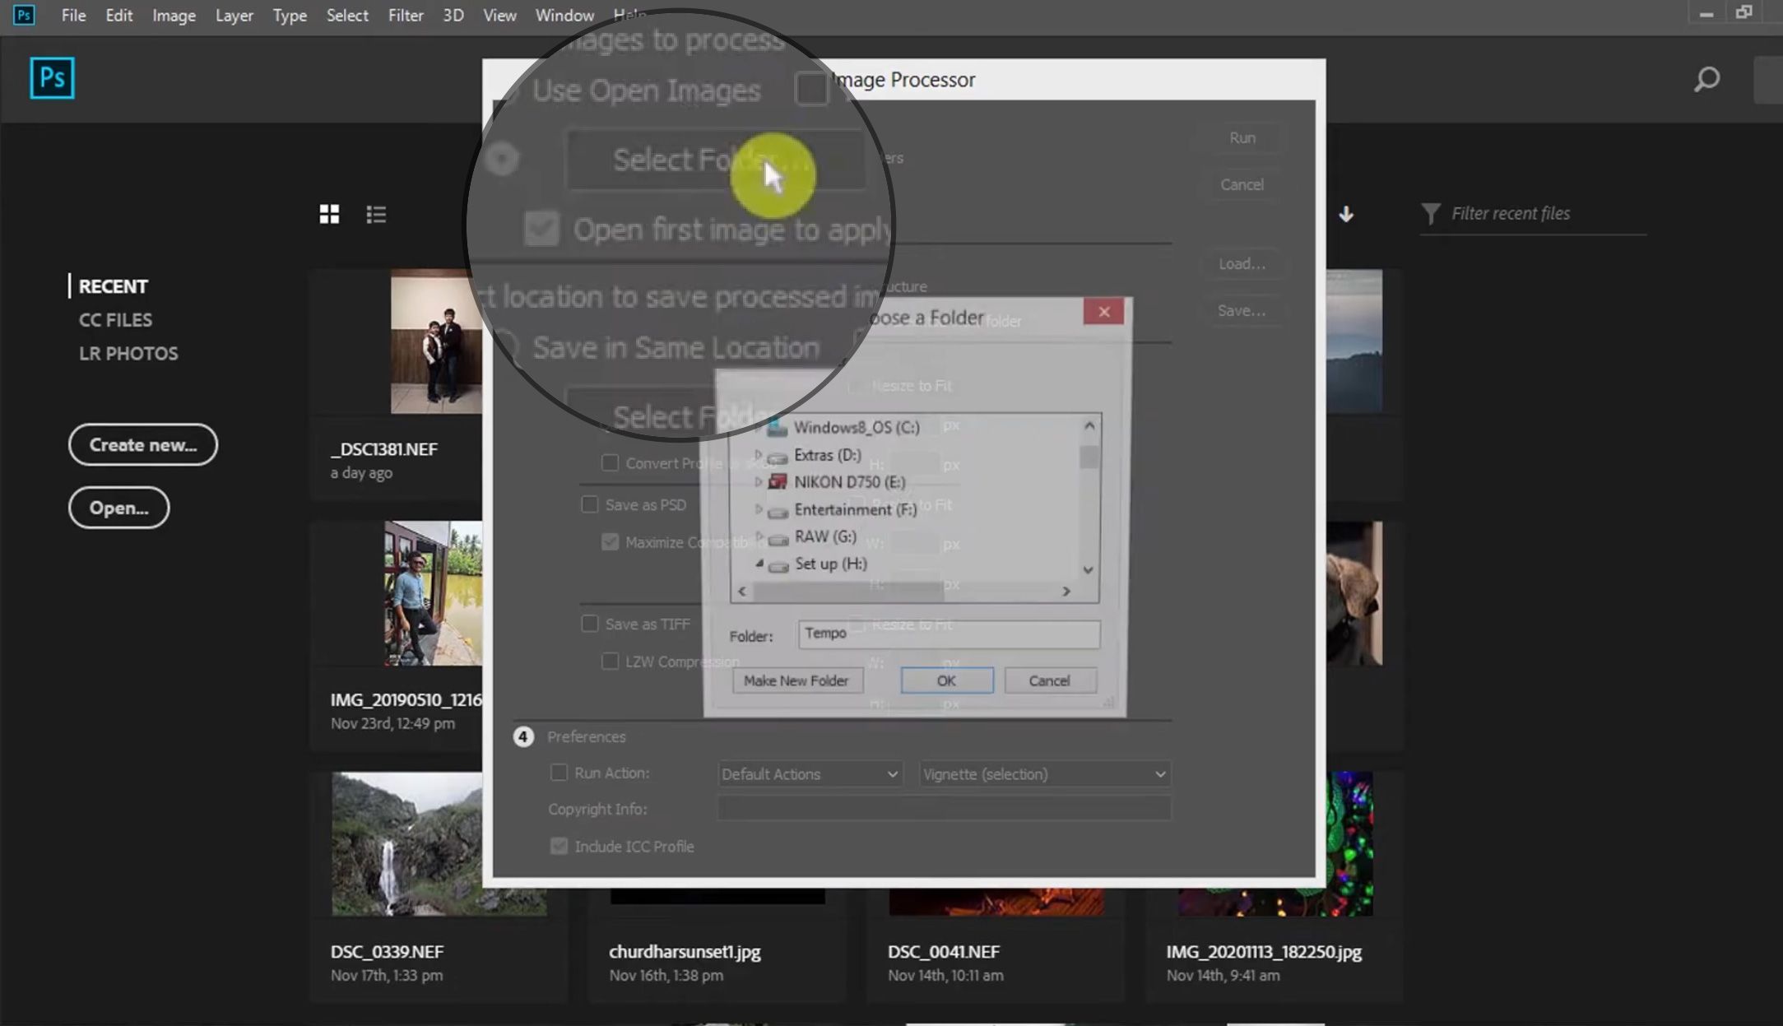Click the Folder name input field
Screen dimensions: 1783x1026
949,634
